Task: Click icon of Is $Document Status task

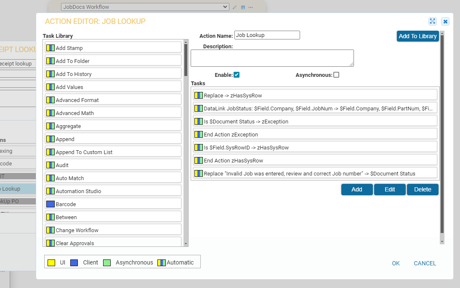Action: [199, 121]
